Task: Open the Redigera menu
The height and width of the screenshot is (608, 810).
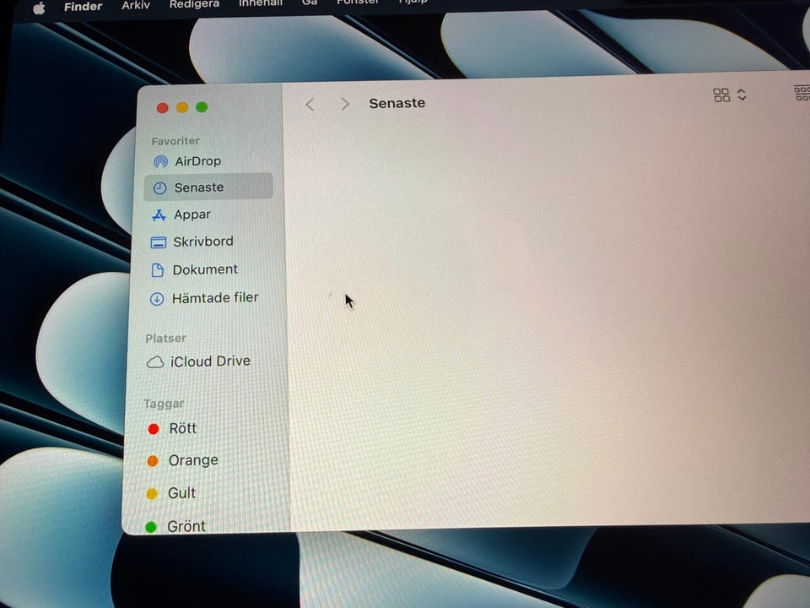Action: click(194, 4)
